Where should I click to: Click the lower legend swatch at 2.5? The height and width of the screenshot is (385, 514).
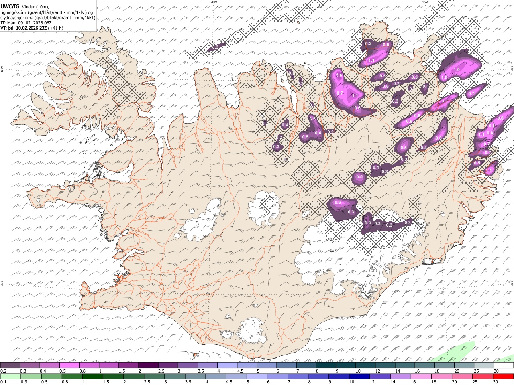coord(154,376)
